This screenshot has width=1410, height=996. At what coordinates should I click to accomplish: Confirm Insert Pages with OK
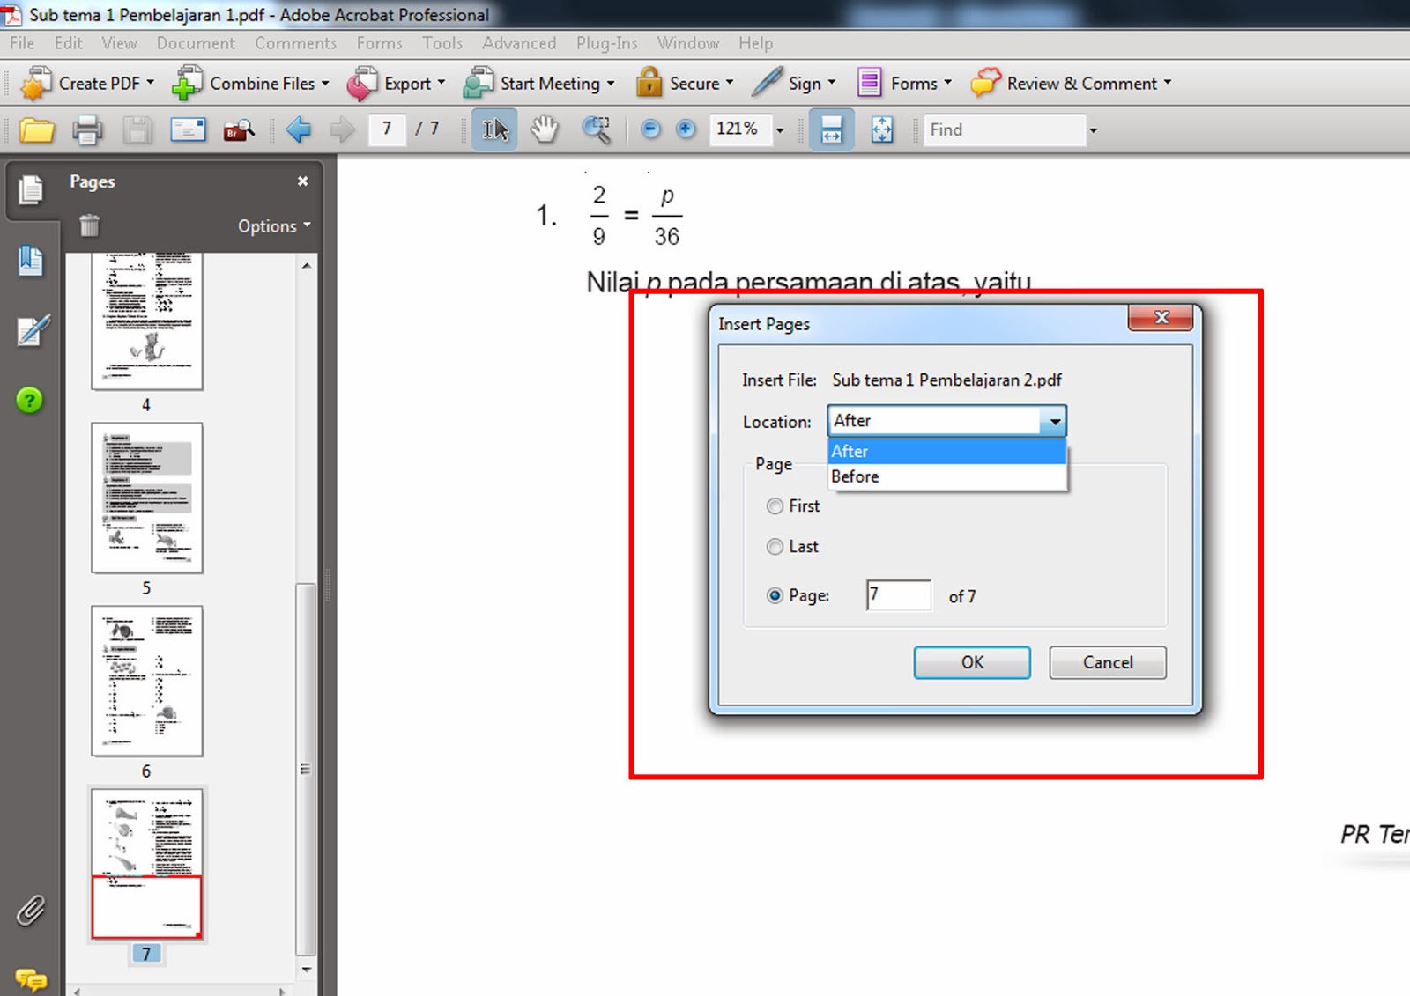click(x=972, y=662)
